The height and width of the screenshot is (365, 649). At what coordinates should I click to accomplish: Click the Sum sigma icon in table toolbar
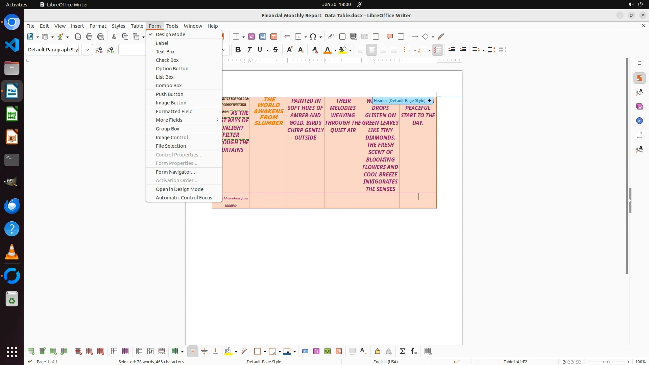(x=402, y=351)
